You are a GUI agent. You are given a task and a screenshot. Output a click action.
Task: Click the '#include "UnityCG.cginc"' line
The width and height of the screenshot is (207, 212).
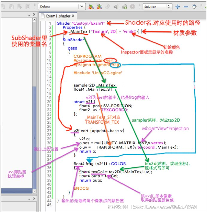point(98,73)
